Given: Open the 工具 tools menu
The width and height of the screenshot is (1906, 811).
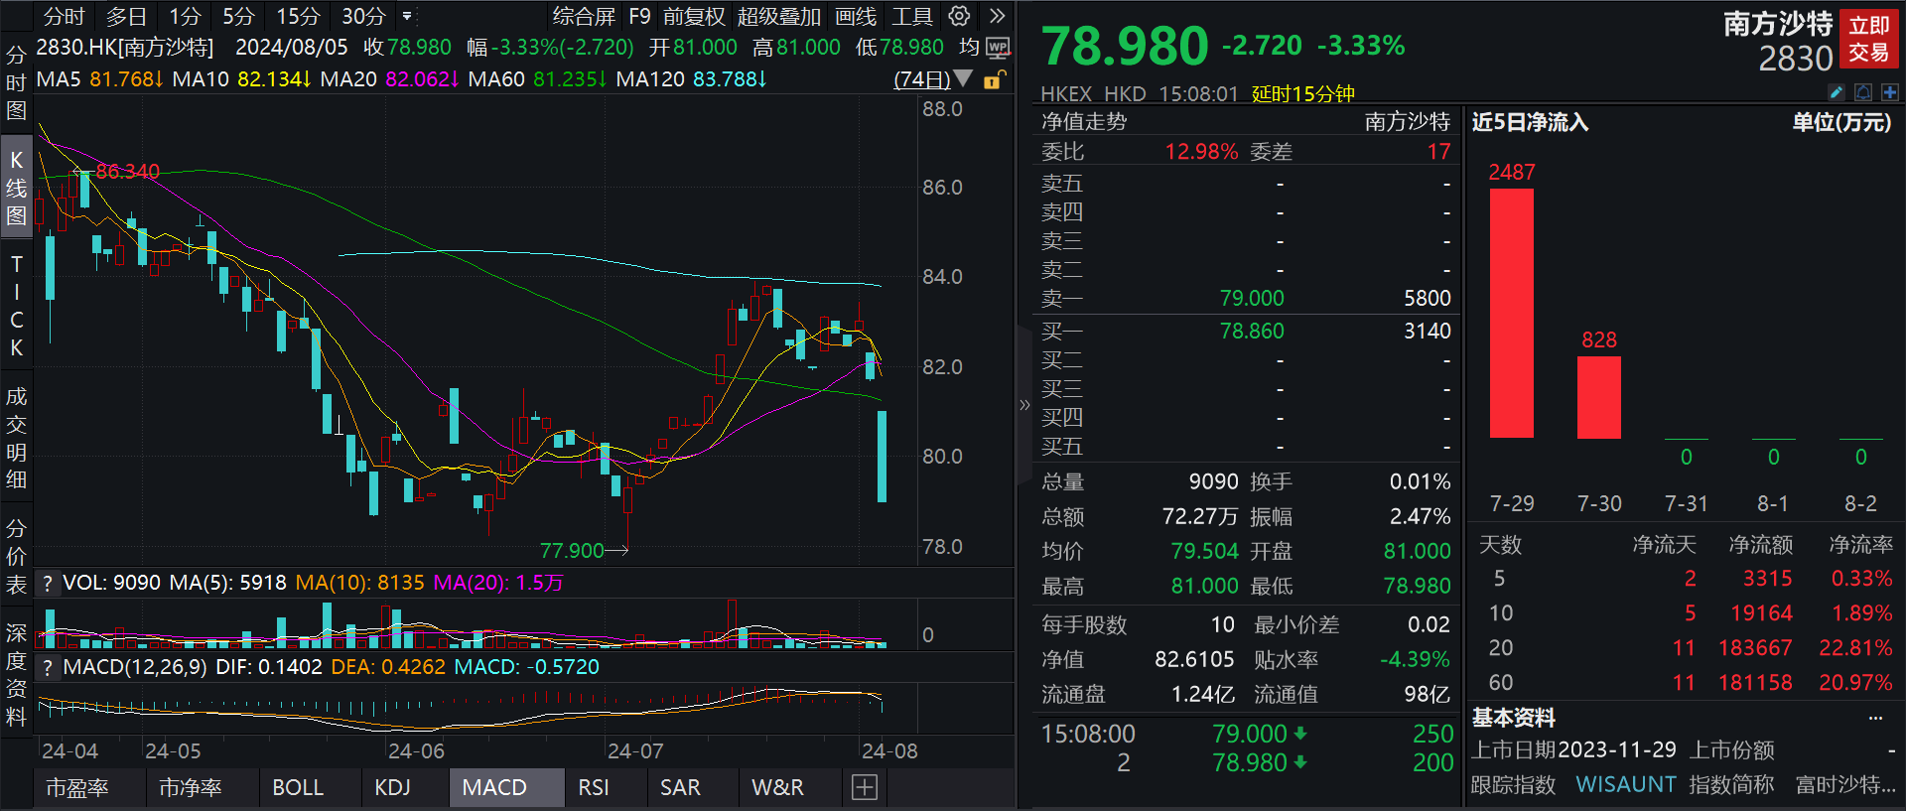Looking at the screenshot, I should pyautogui.click(x=911, y=16).
